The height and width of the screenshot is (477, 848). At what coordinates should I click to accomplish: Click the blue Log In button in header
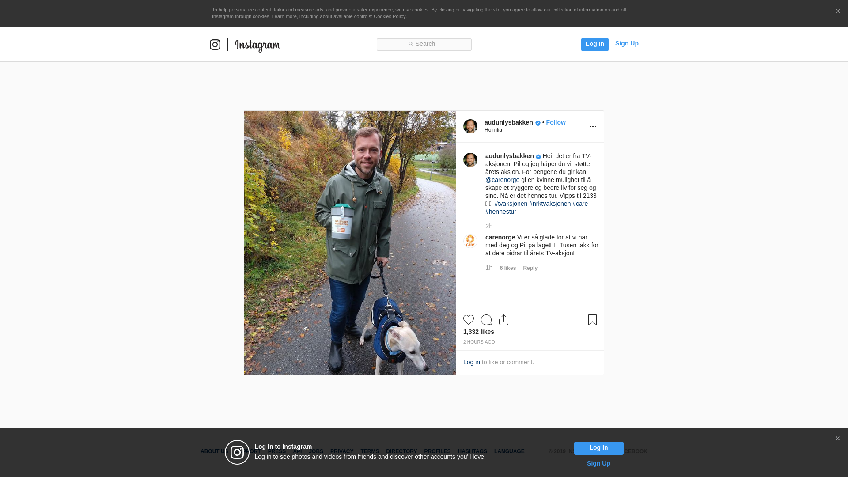pos(594,44)
